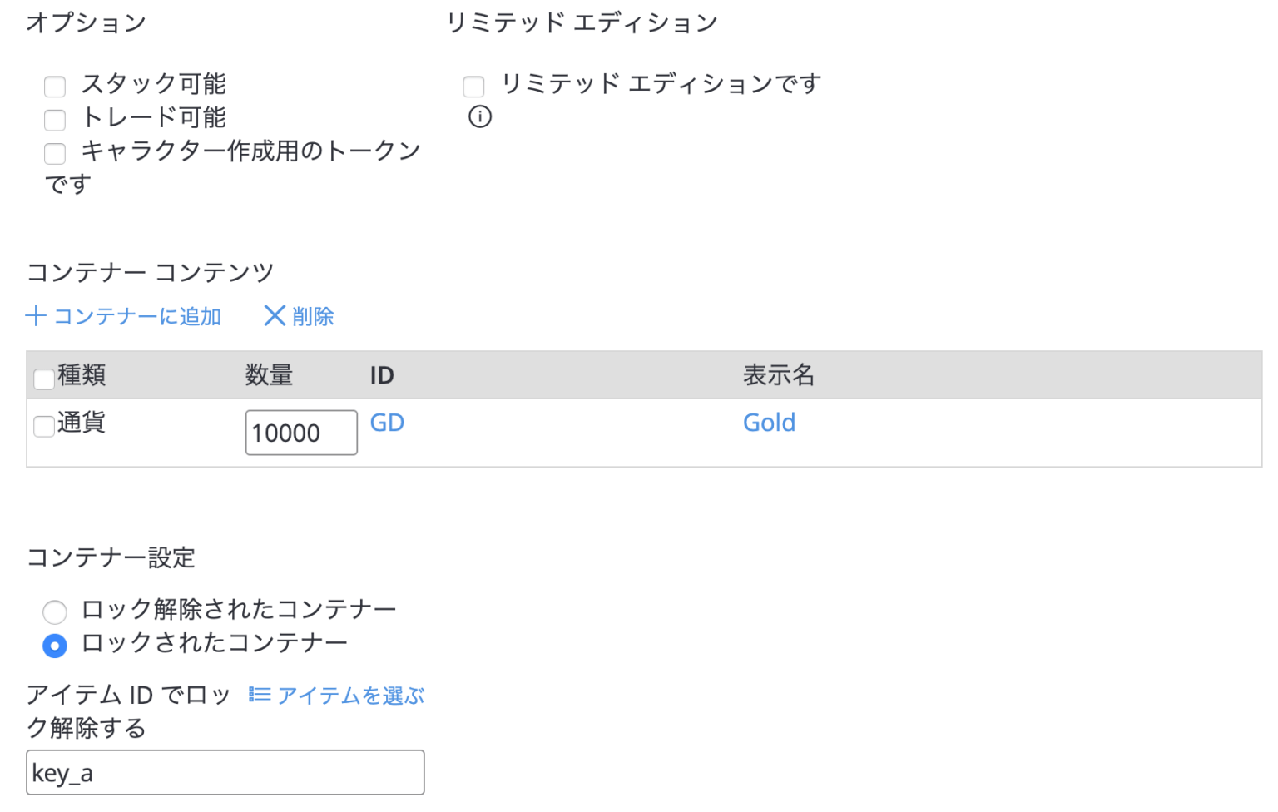Image resolution: width=1278 pixels, height=812 pixels.
Task: Click the 削除 link text
Action: [x=313, y=317]
